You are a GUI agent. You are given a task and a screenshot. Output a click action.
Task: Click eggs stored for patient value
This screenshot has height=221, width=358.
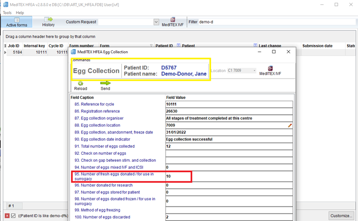coord(229,192)
